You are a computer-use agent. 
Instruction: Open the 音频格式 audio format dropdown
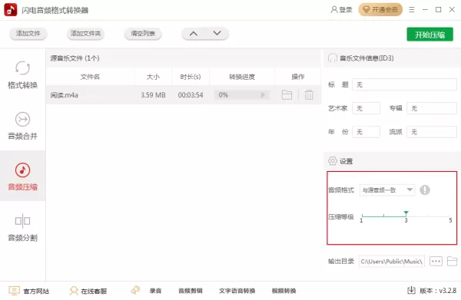tap(387, 190)
